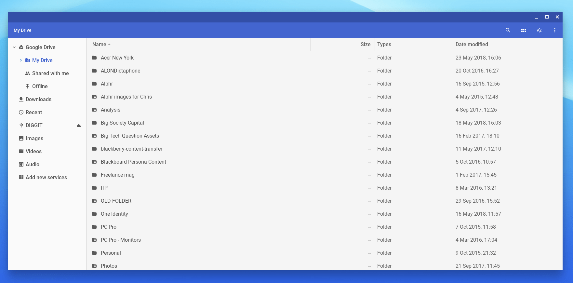
Task: Click the Personal folder icon
Action: [94, 253]
